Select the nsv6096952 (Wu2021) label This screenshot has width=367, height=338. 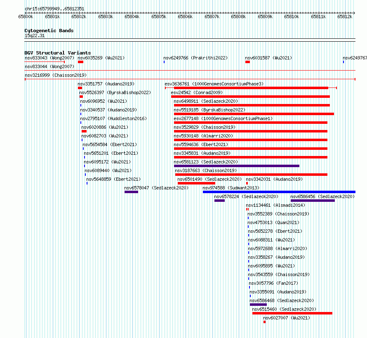[x=104, y=101]
